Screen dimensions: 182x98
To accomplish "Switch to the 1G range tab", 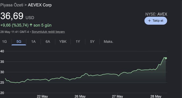I will pos(5,42).
